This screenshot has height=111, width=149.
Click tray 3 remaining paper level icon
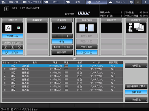click(x=66, y=73)
